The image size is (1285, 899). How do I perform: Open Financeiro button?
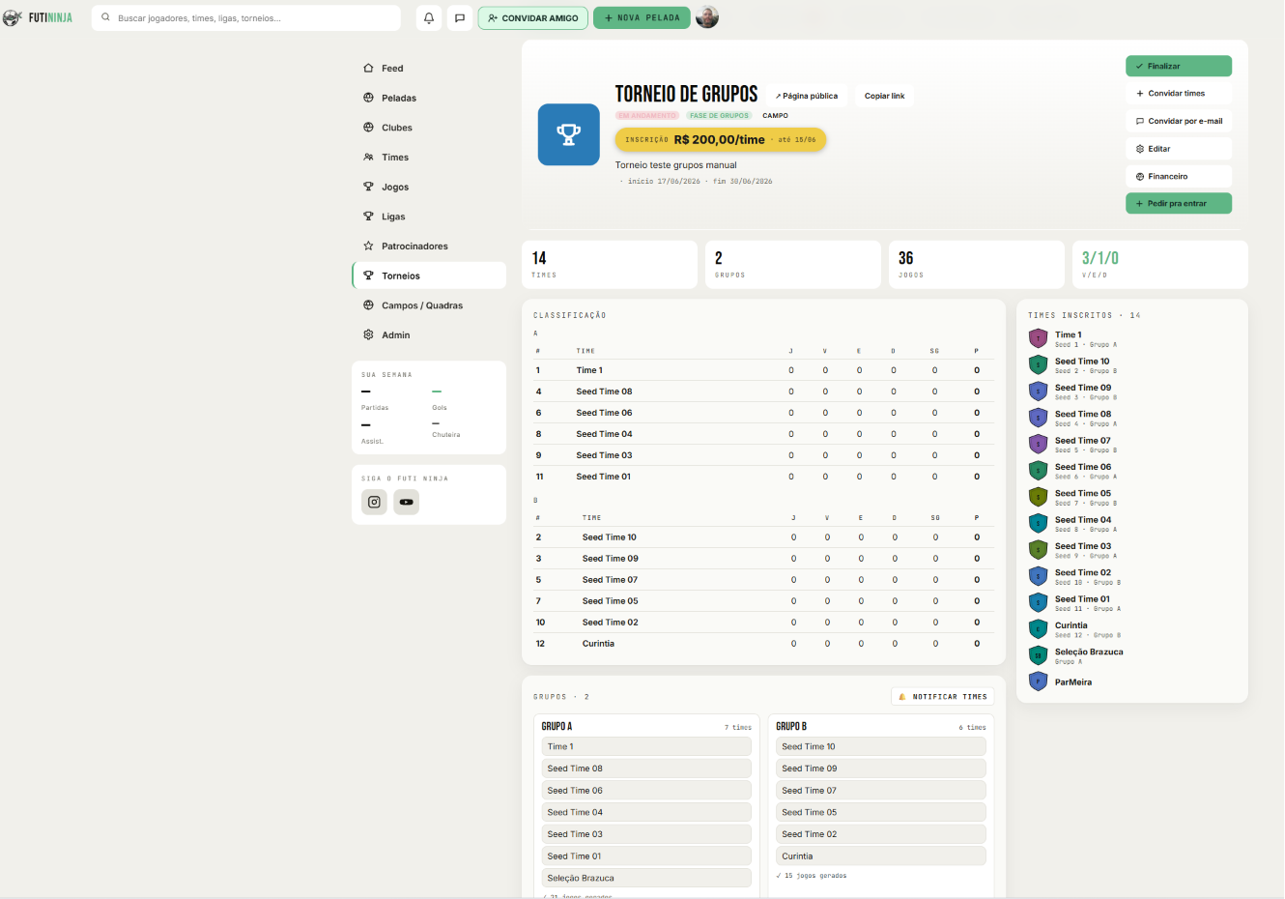[x=1179, y=176]
